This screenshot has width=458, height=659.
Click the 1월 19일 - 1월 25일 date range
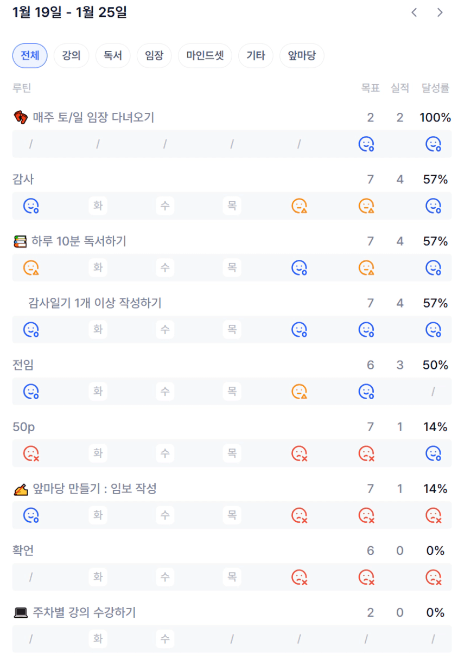(x=69, y=12)
